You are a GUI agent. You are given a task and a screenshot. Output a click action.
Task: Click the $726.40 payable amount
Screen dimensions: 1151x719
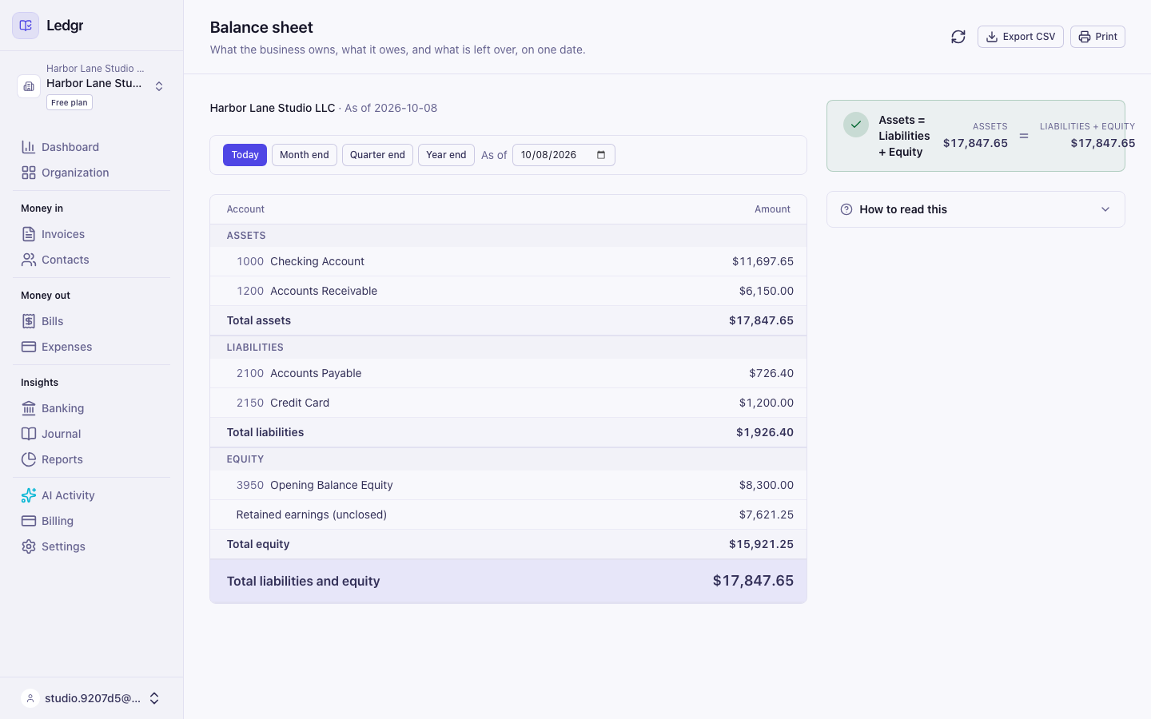pyautogui.click(x=771, y=373)
